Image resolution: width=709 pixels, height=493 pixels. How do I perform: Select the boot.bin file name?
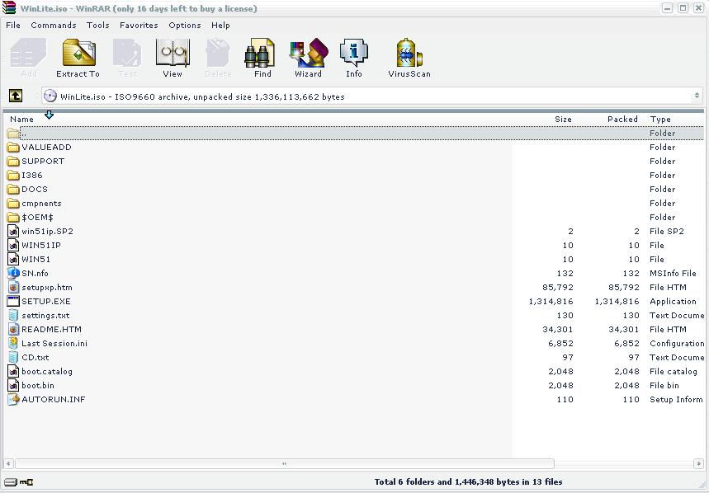38,385
